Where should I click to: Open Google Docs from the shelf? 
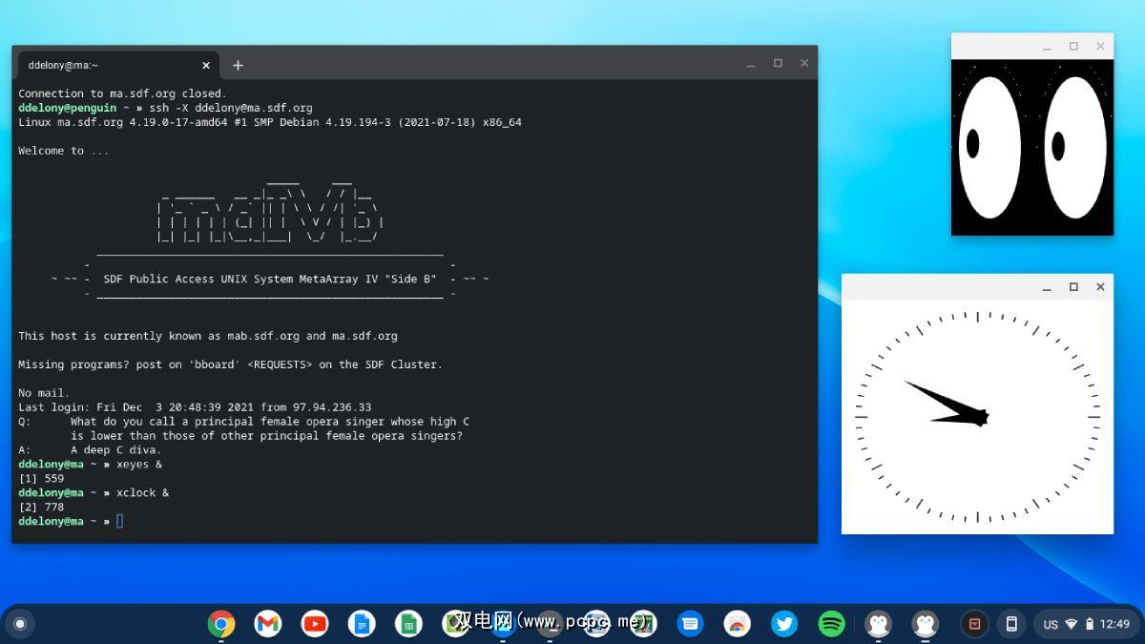click(362, 624)
